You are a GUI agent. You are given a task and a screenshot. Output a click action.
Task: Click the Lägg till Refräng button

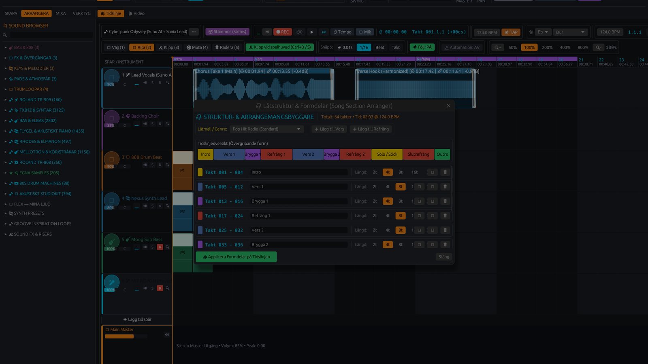[371, 129]
